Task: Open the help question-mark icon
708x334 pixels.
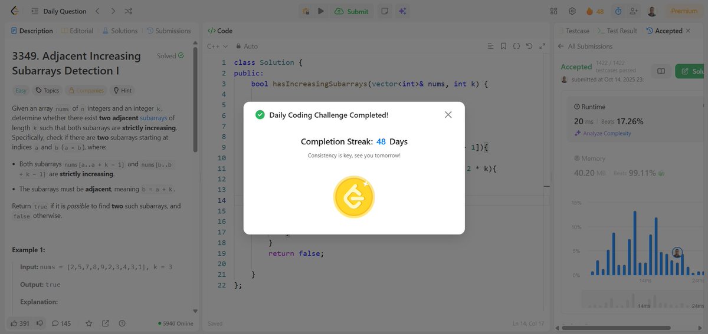Action: (122, 323)
